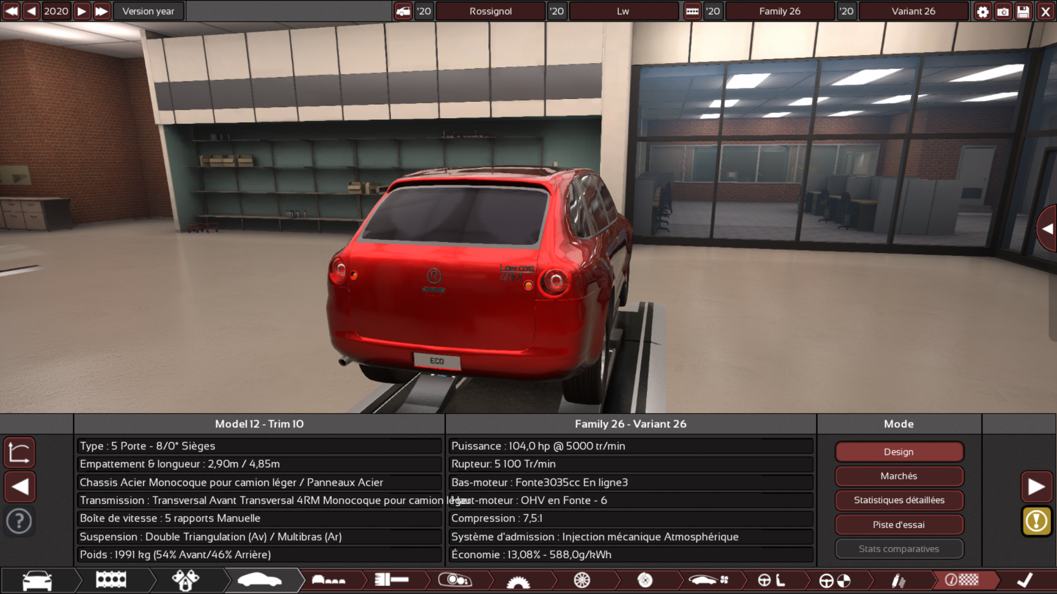Click the Système d'admission row

631,537
